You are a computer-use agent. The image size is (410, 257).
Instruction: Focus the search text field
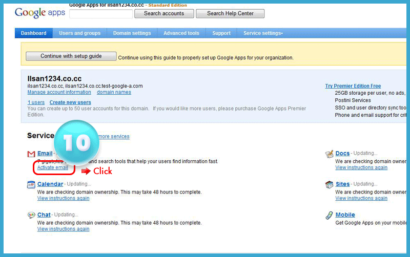pos(101,14)
